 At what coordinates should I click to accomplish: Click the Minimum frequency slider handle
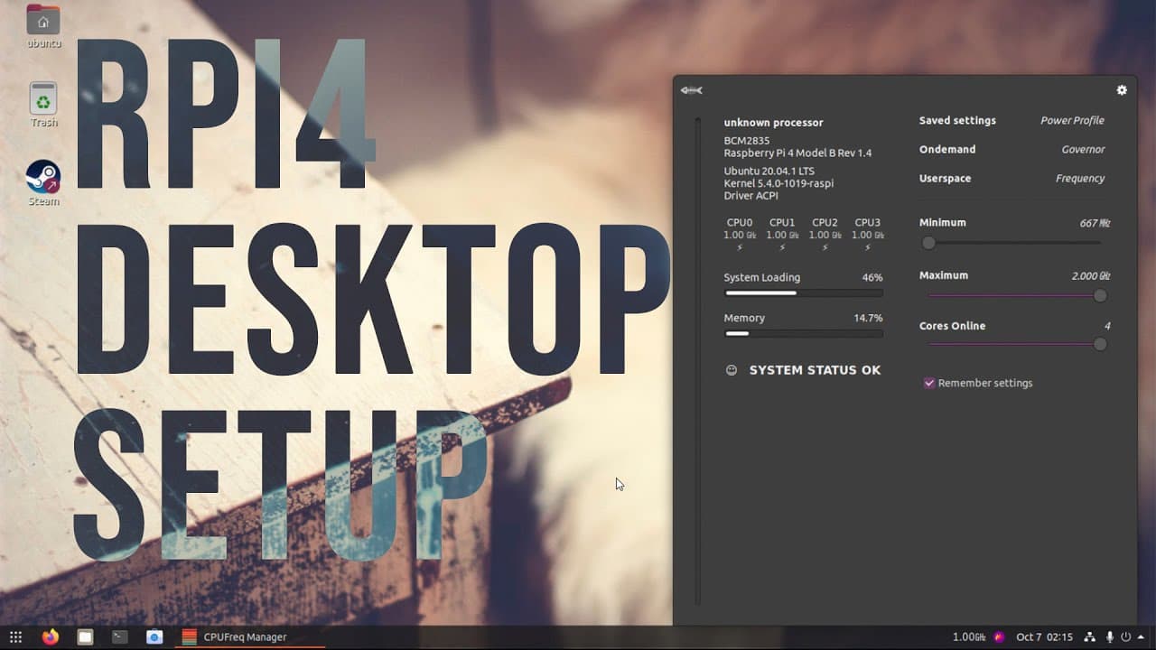(x=928, y=243)
